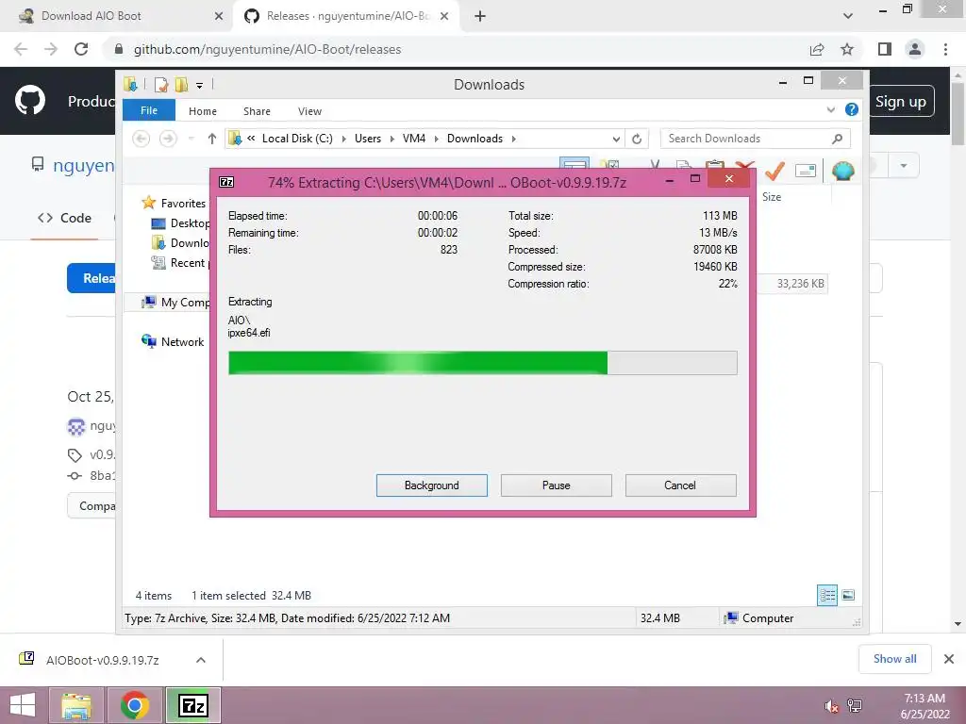Click VM4 in the address breadcrumb
Viewport: 966px width, 724px height.
coord(414,139)
